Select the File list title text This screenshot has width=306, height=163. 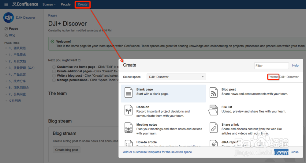(x=227, y=107)
